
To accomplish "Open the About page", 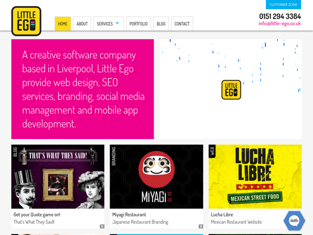I will point(82,24).
